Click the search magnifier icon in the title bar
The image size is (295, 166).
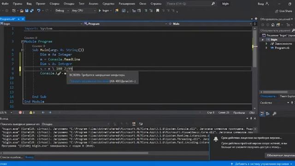tap(213, 4)
